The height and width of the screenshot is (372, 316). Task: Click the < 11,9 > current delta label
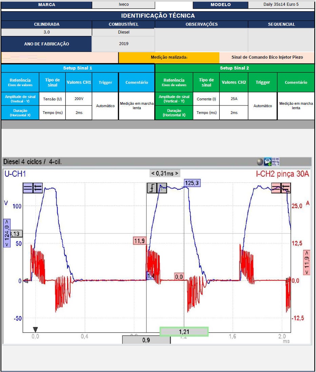(x=307, y=263)
